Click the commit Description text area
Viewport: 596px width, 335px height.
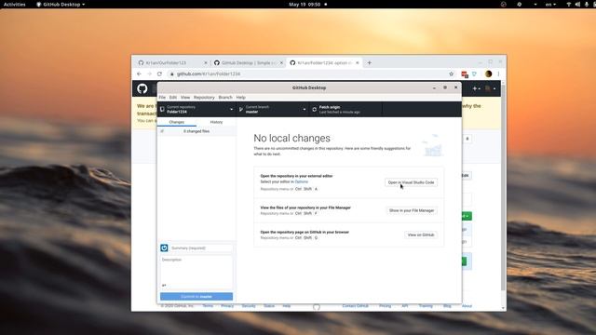click(196, 272)
